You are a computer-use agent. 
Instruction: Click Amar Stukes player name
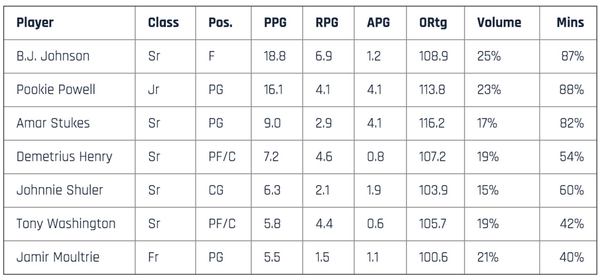53,123
